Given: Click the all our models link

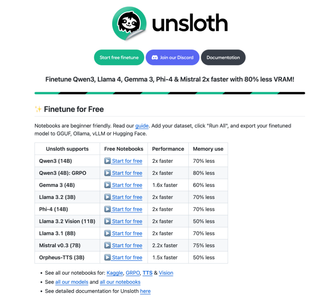Looking at the screenshot, I should (72, 282).
